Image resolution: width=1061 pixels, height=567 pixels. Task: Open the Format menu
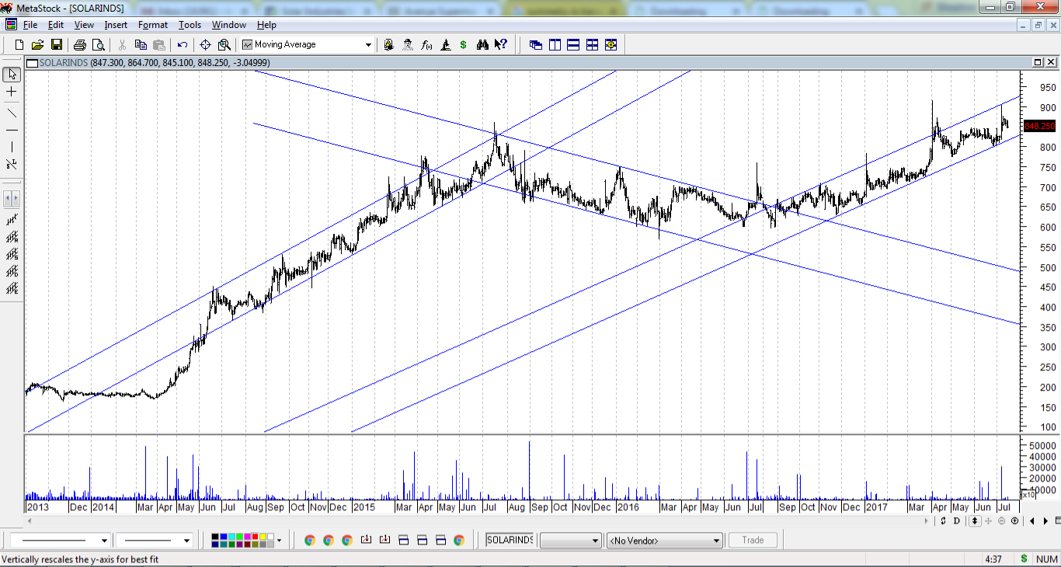153,25
